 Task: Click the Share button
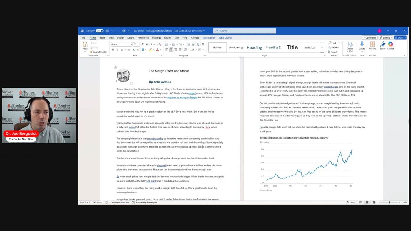point(400,38)
